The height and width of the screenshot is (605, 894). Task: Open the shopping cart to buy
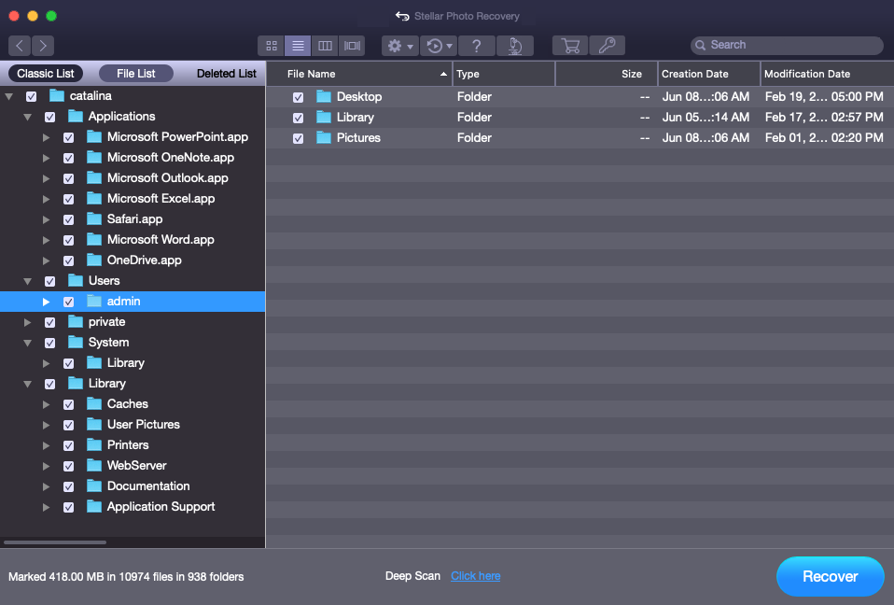tap(570, 46)
